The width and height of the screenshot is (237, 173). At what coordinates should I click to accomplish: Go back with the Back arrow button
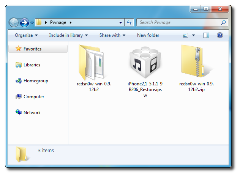click(14, 23)
